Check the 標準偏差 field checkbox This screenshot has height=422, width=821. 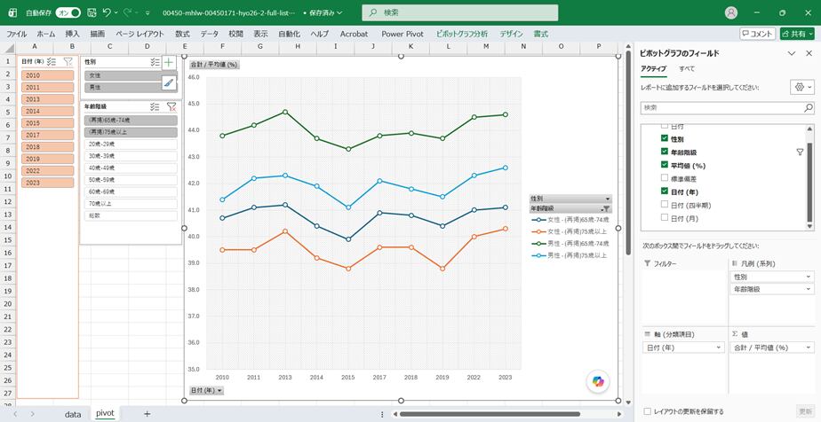665,178
